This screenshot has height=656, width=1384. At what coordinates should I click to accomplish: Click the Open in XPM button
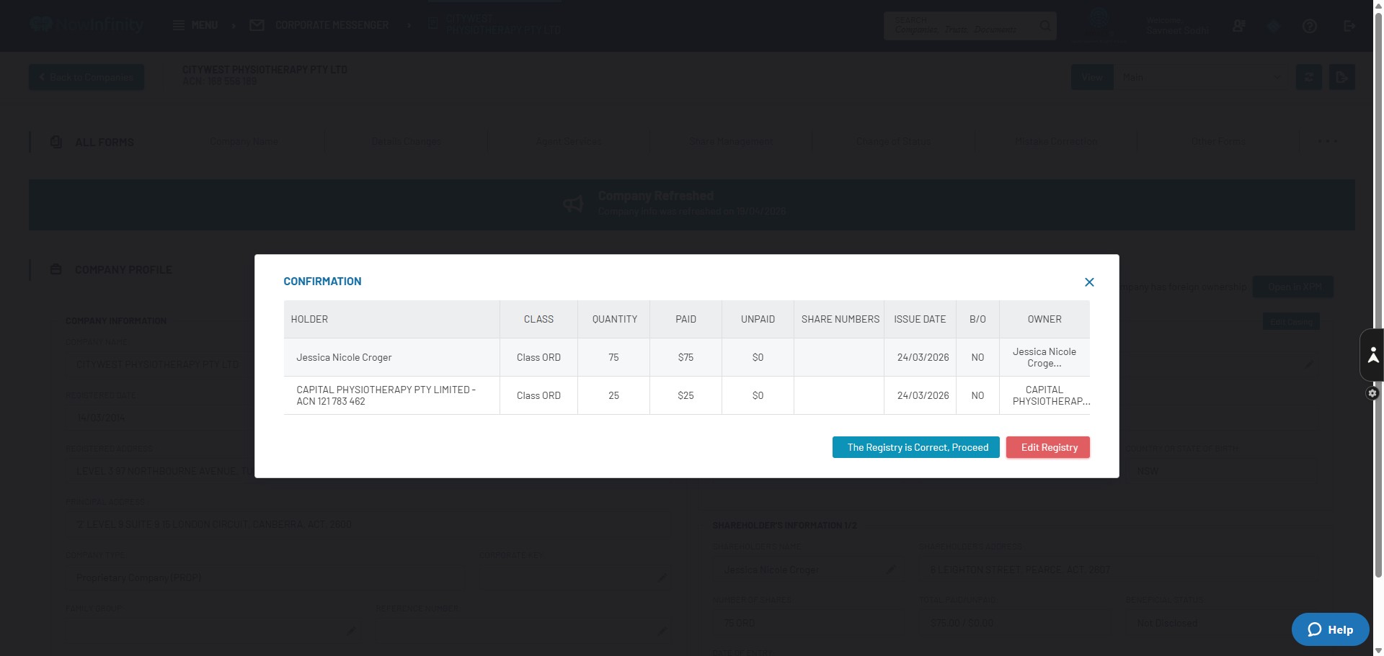point(1294,287)
